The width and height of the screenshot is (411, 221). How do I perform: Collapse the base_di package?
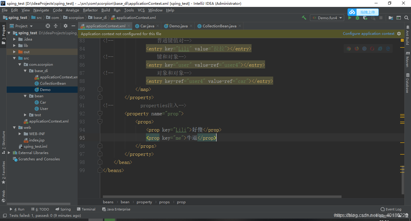pyautogui.click(x=25, y=71)
